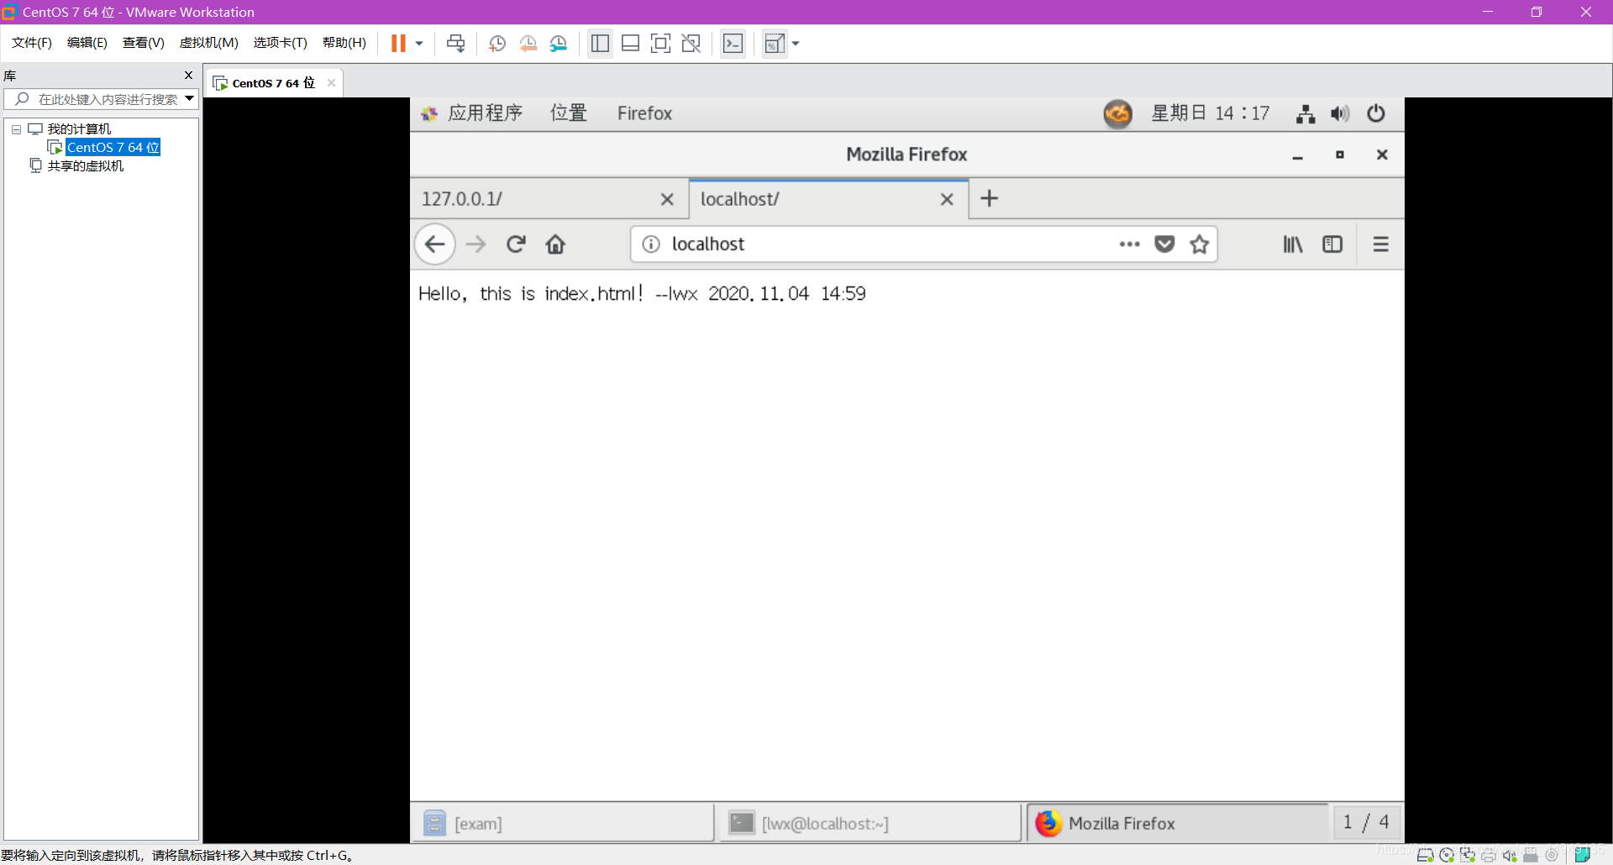Reload the localhost page
Image resolution: width=1613 pixels, height=865 pixels.
tap(516, 244)
